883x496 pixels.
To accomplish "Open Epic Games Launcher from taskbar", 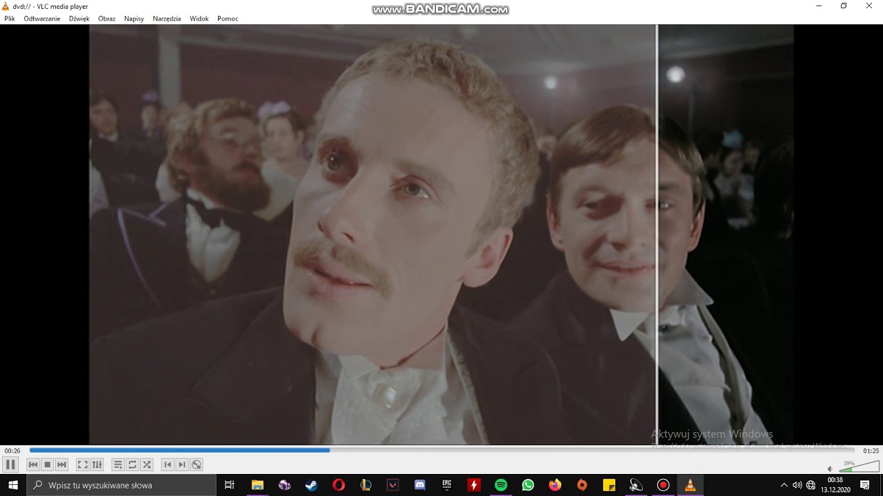I will [x=447, y=485].
